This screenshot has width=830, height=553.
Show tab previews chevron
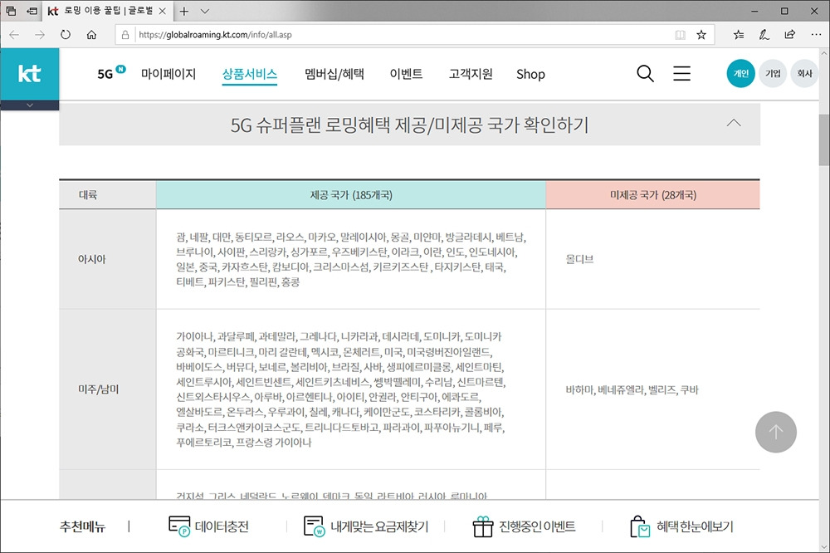click(x=205, y=11)
